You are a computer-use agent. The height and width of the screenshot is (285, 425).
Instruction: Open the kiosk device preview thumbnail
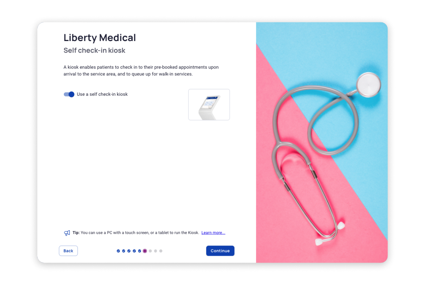(x=209, y=104)
